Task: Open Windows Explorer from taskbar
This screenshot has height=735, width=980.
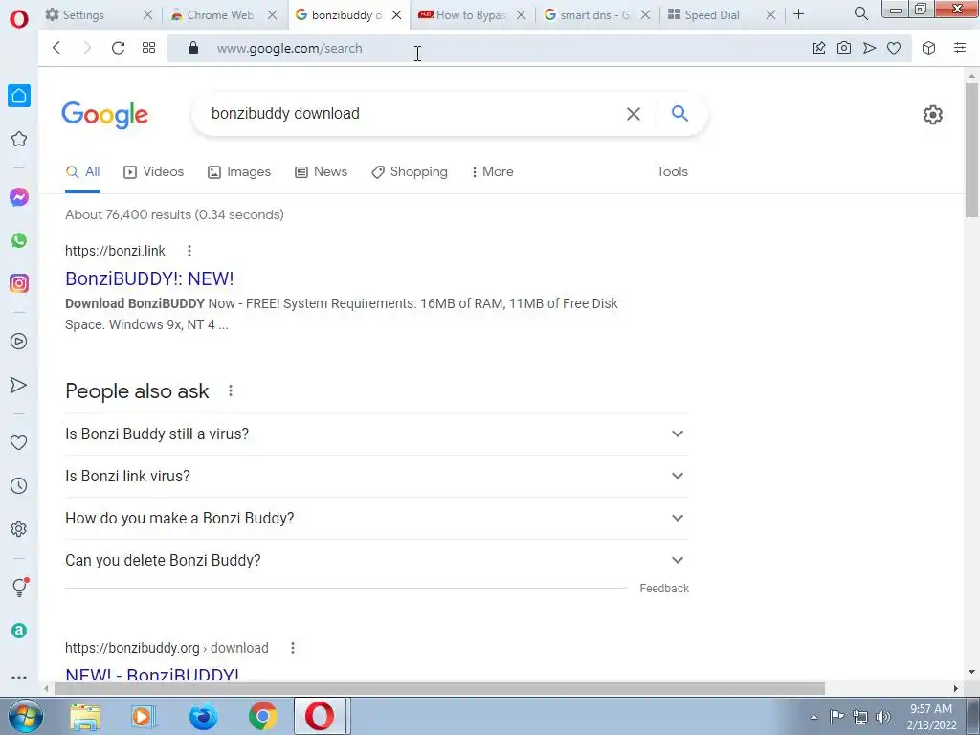Action: tap(85, 717)
